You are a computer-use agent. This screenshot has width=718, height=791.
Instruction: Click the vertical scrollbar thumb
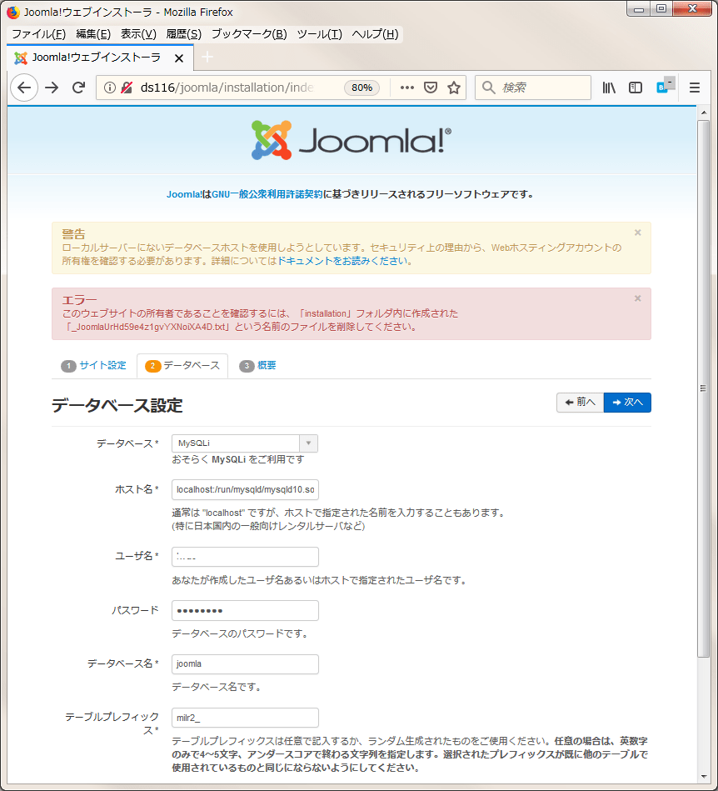pos(703,388)
